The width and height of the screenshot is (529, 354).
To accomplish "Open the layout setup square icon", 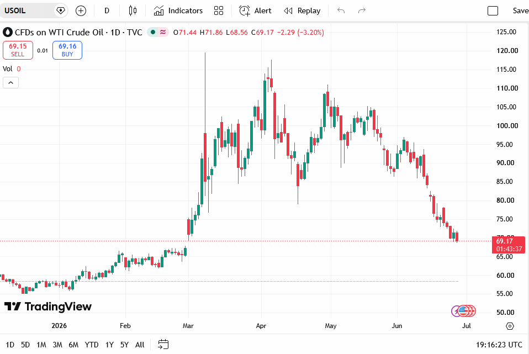I will [x=493, y=11].
